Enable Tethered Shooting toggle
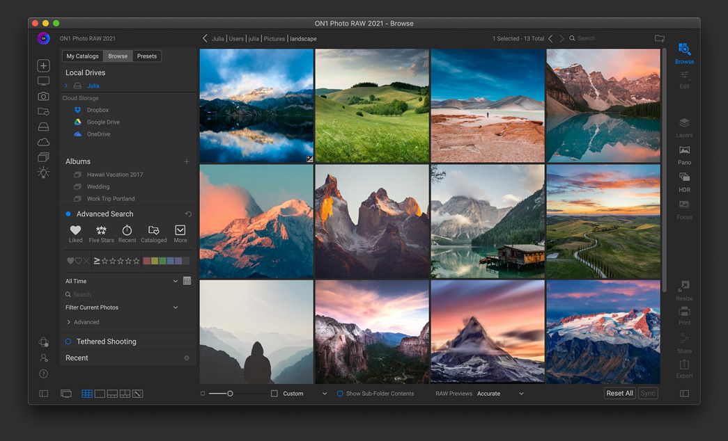728x441 pixels. [68, 342]
